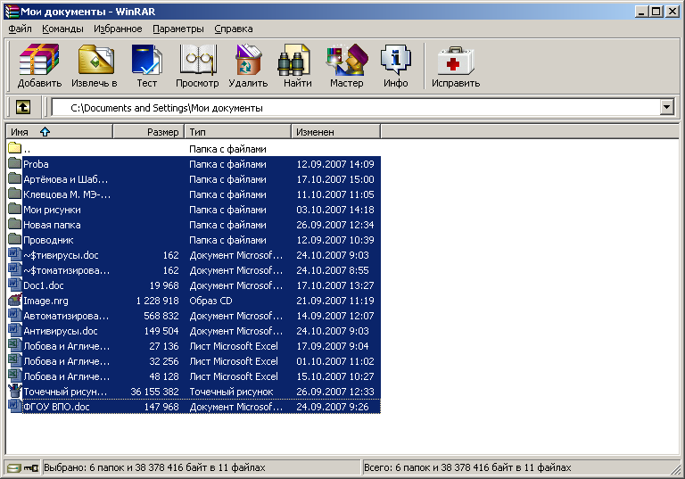Viewport: 685px width, 479px height.
Task: Run the Тест archive test icon
Action: [147, 59]
